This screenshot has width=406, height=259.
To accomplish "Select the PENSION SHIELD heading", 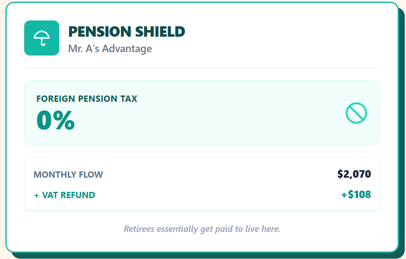I will [126, 32].
